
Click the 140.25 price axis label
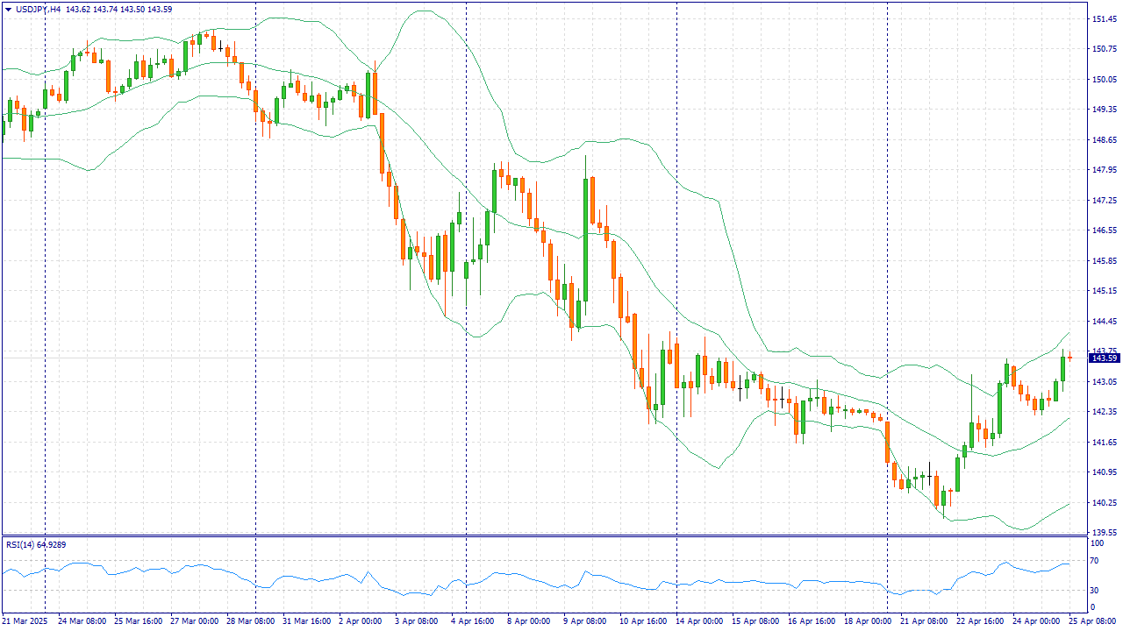click(1103, 502)
